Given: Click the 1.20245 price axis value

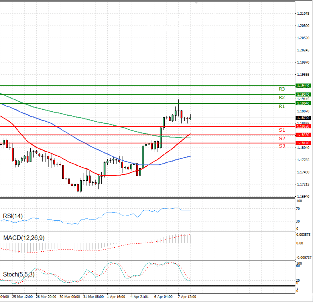Looking at the screenshot, I should 303,50.
